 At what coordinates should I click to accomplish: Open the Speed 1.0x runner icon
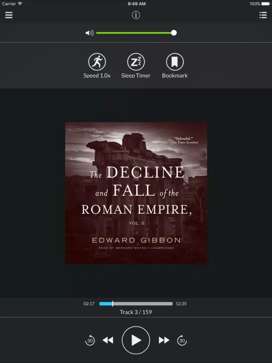97,62
